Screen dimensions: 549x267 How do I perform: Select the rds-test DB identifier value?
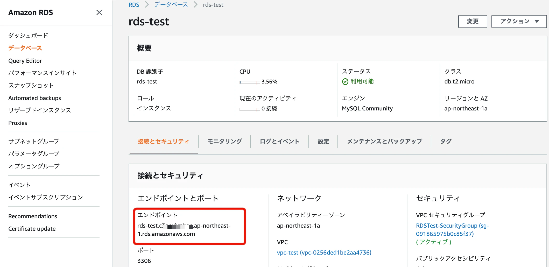click(x=147, y=81)
